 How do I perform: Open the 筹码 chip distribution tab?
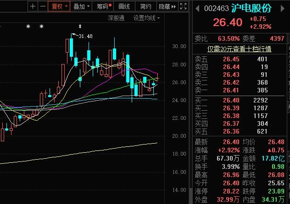(x=103, y=6)
